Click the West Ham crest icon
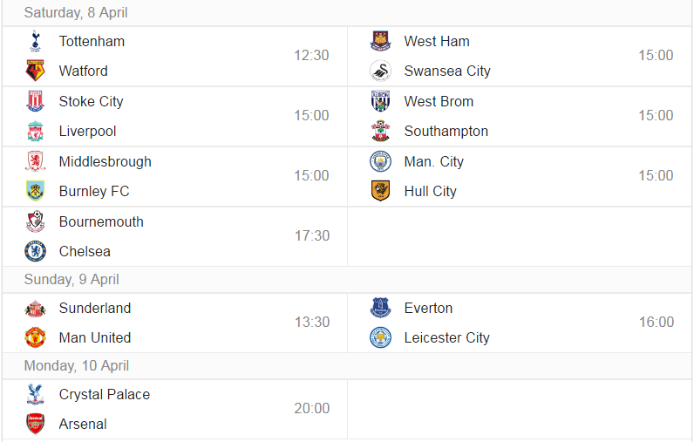The height and width of the screenshot is (442, 694). pyautogui.click(x=381, y=41)
